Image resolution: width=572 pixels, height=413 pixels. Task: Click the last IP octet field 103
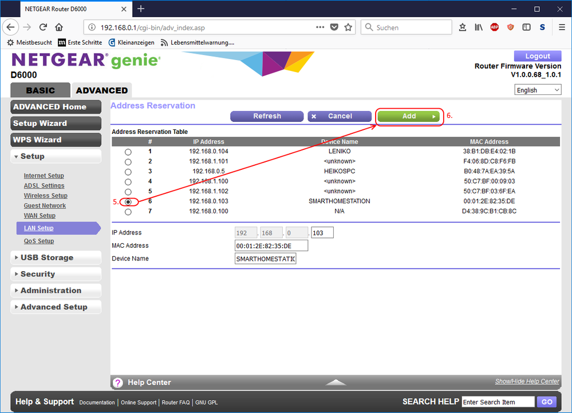(x=322, y=233)
